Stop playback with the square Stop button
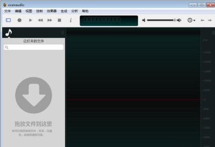The image size is (215, 147). tap(59, 20)
